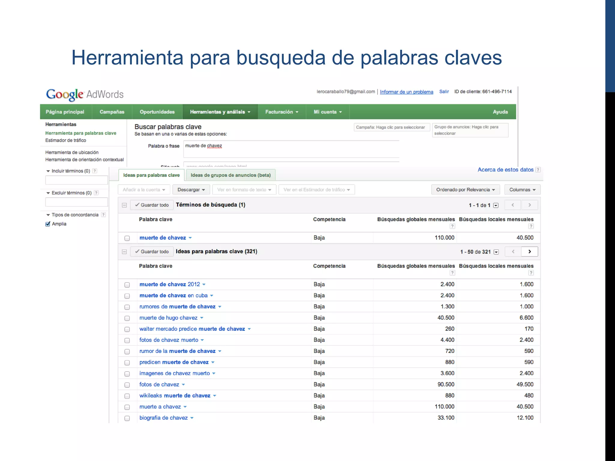Viewport: 615px width, 461px height.
Task: Click the Excluir términos text field
Action: [77, 202]
